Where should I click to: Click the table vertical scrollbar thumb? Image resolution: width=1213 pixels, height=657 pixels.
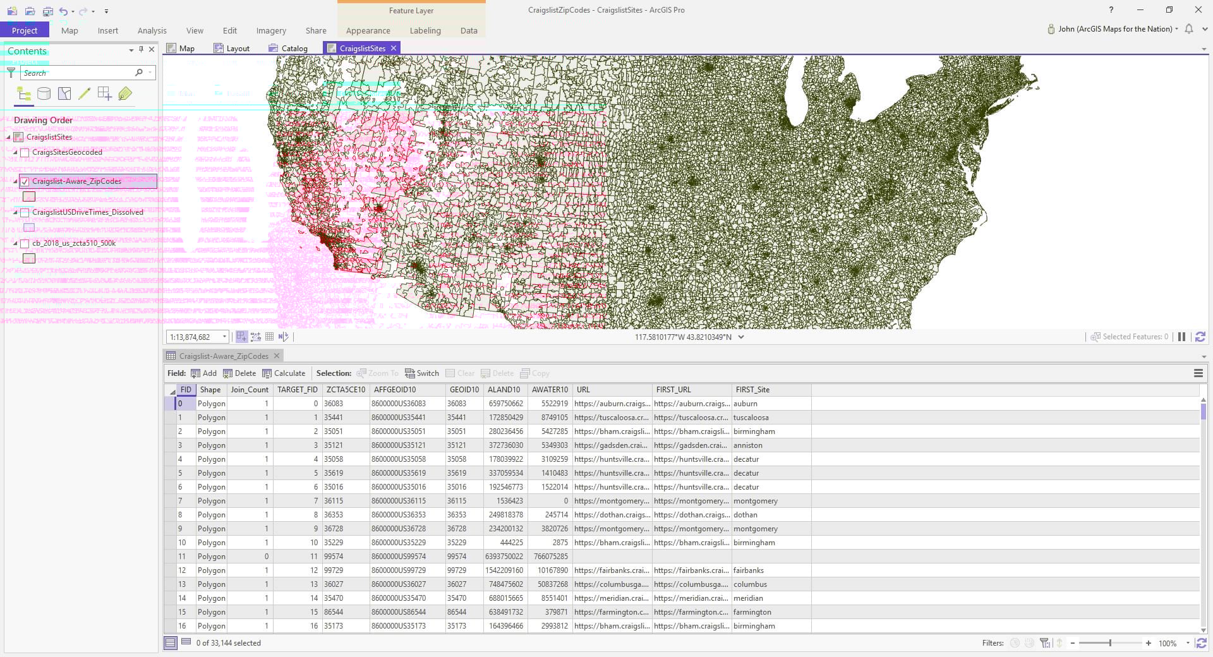(1203, 411)
